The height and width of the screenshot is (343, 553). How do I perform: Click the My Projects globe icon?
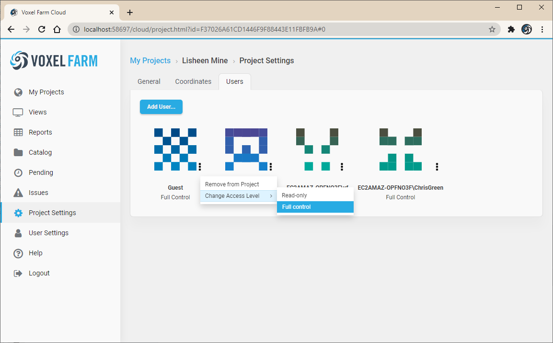coord(18,92)
